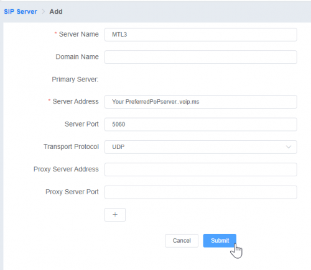
Task: Click the Domain Name label
Action: 77,56
